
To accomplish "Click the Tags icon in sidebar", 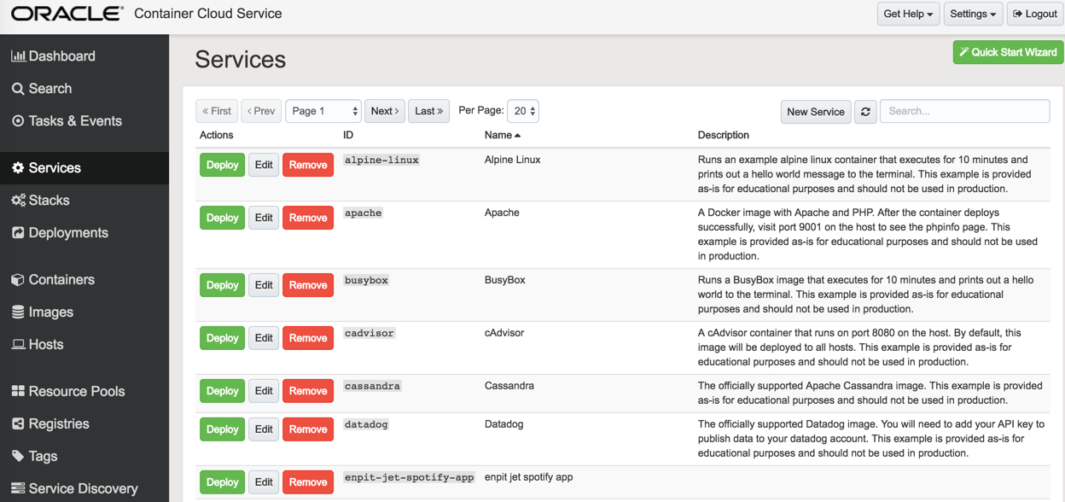I will (18, 456).
